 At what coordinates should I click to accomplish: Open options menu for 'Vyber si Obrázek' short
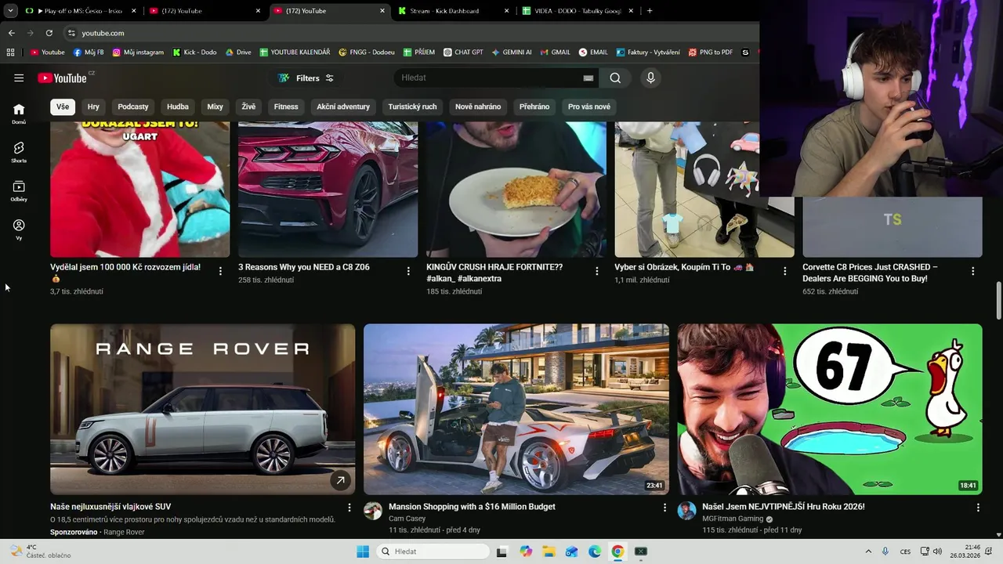click(784, 271)
